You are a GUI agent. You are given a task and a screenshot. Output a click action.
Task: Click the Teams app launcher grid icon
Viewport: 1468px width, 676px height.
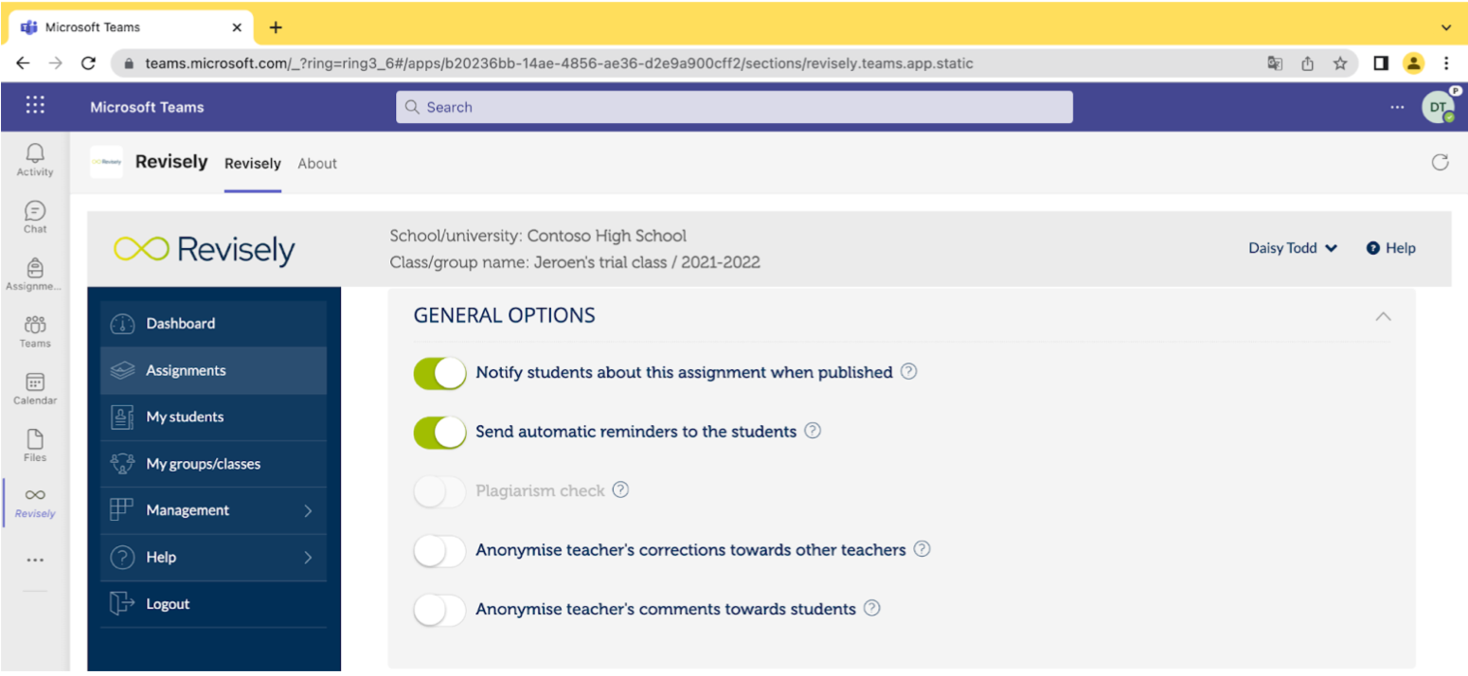(x=35, y=106)
